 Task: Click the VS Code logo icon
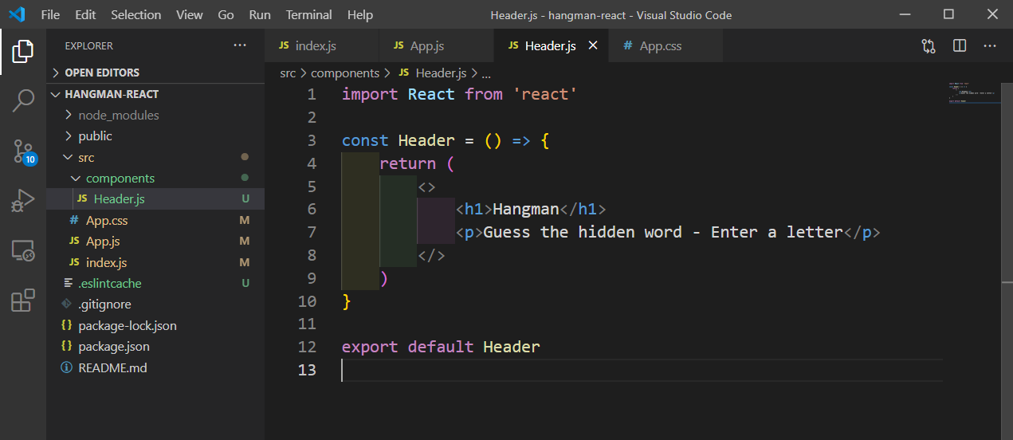pos(17,14)
